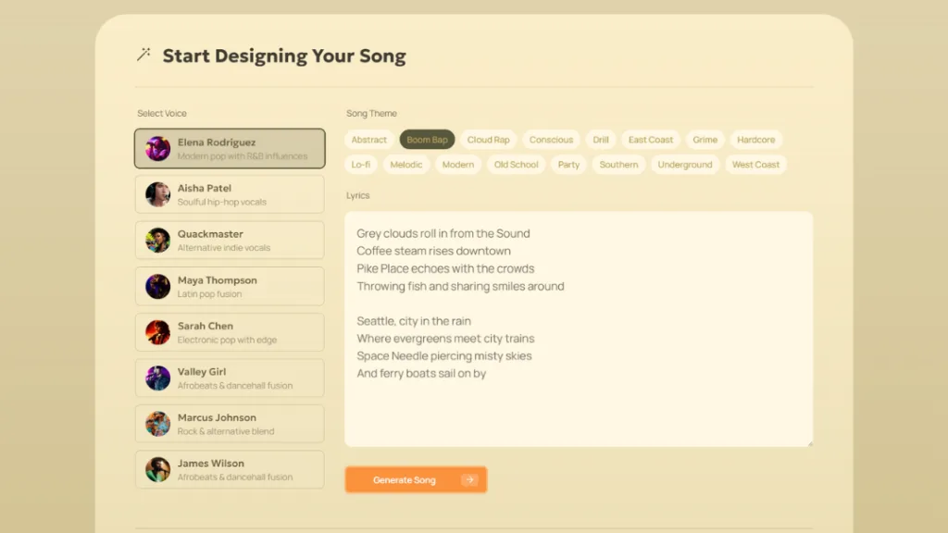Click the 'Coffee steam rises downtown' line
This screenshot has height=533, width=948.
point(433,251)
